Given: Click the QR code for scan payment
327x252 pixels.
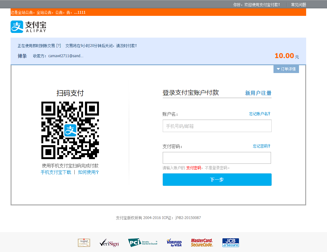Looking at the screenshot, I should [70, 131].
